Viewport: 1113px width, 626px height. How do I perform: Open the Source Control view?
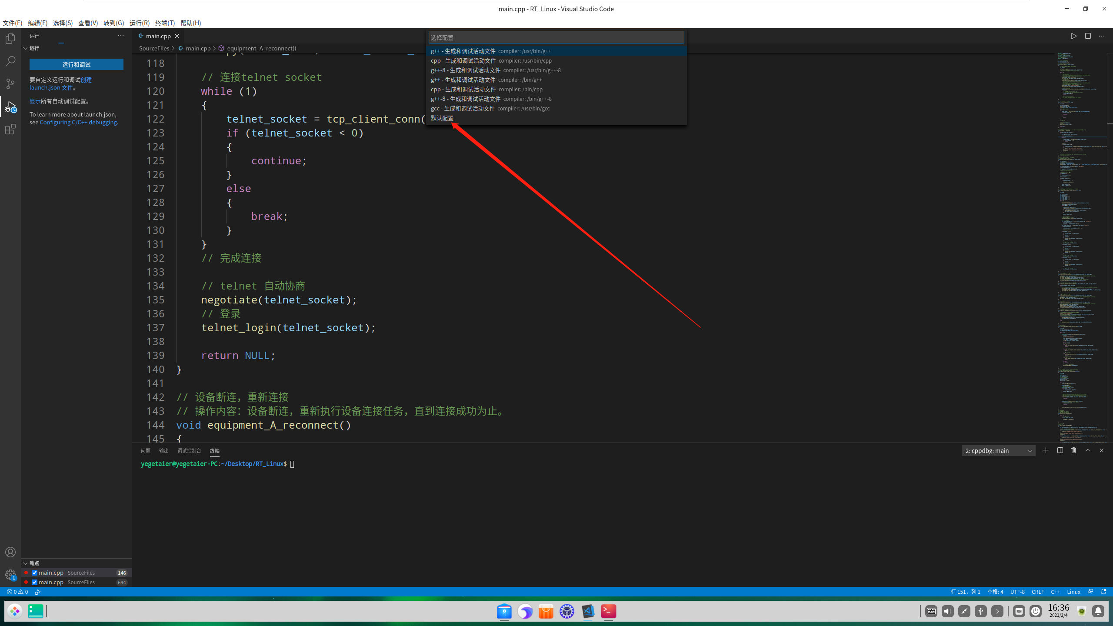click(10, 83)
